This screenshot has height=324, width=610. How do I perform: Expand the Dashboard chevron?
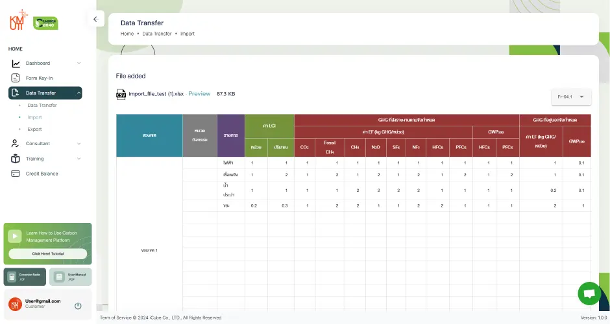[x=79, y=64]
